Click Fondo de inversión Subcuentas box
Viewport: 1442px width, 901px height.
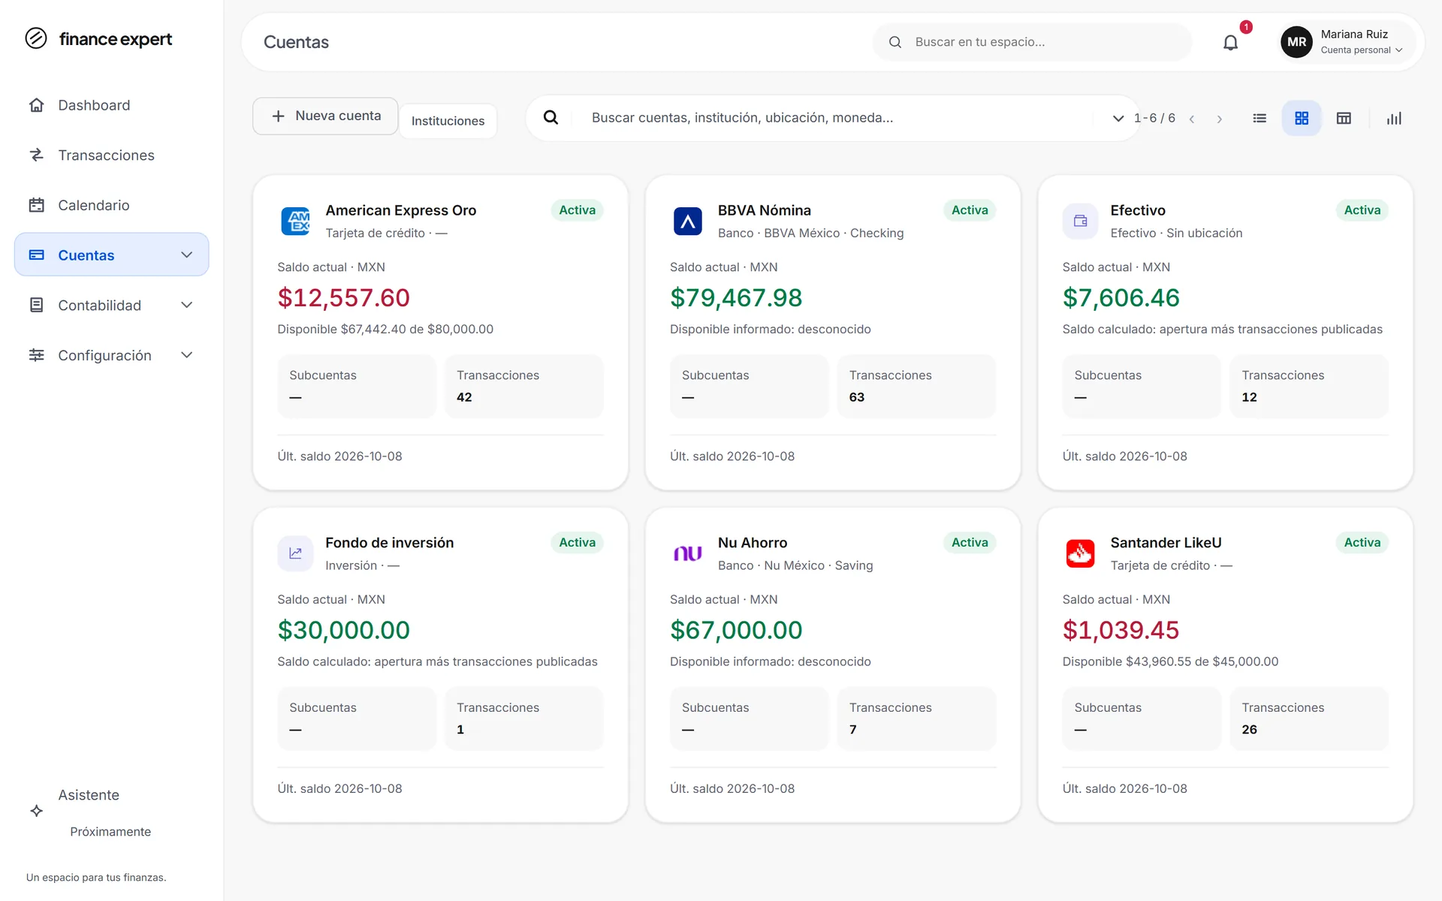click(x=357, y=719)
